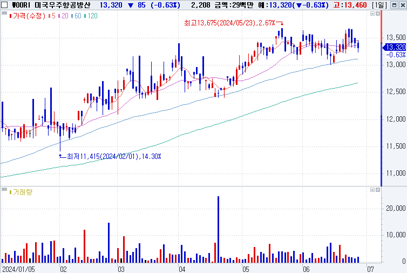Click the 금액:29백만 amount label

tap(234, 5)
